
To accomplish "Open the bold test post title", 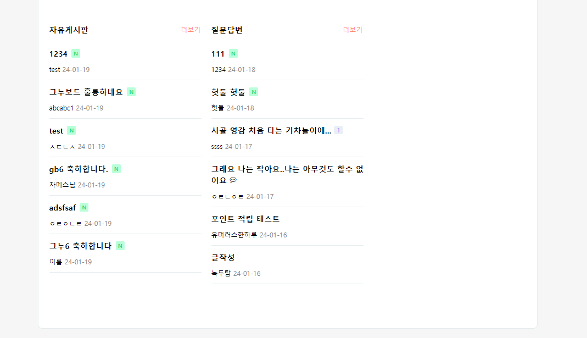I will (56, 131).
